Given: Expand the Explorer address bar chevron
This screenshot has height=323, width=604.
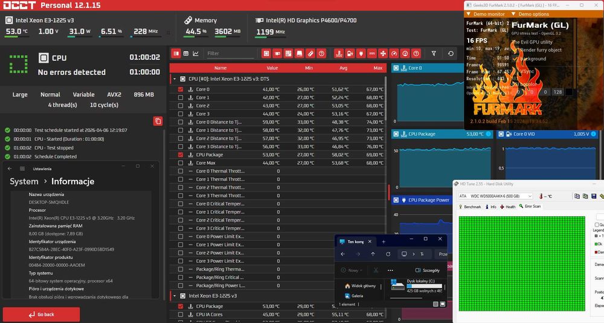Looking at the screenshot, I should pos(413,254).
